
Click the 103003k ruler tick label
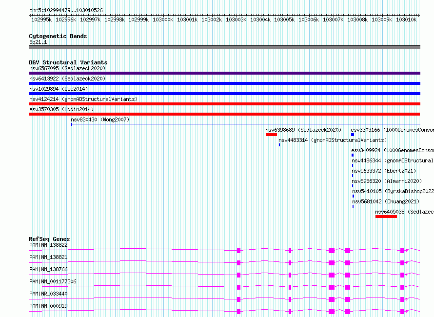[x=236, y=20]
